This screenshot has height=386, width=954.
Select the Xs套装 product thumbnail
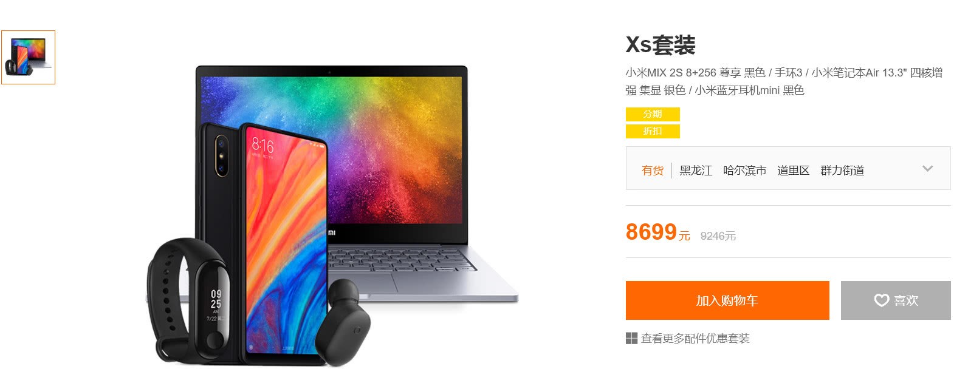[x=28, y=57]
